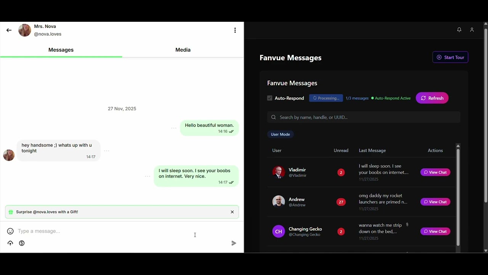Viewport: 488px width, 275px height.
Task: Open options dots beside 'I will sleep soon' bubble
Action: [148, 176]
